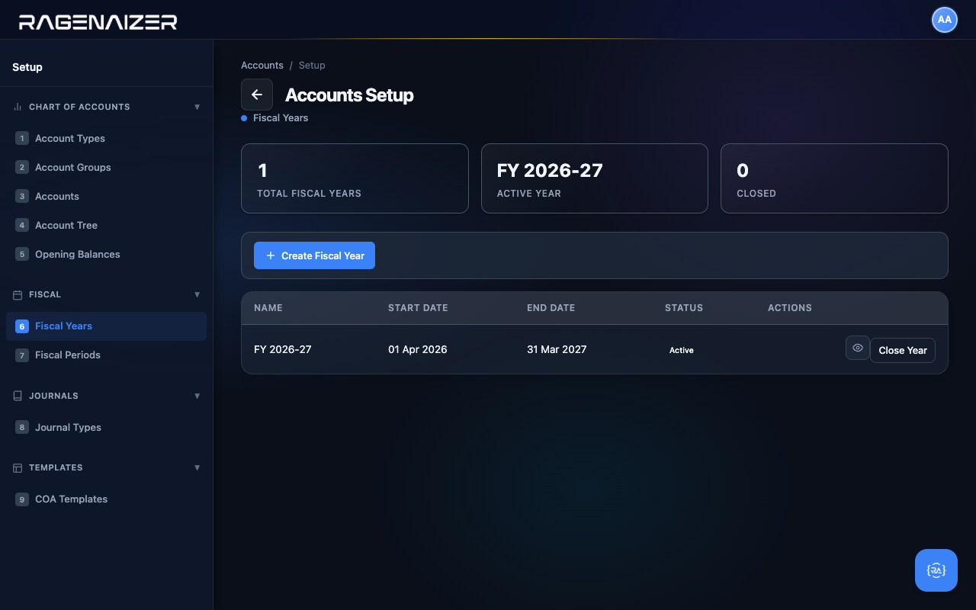Click the FY 2026-27 name cell in table
This screenshot has width=976, height=610.
click(283, 349)
